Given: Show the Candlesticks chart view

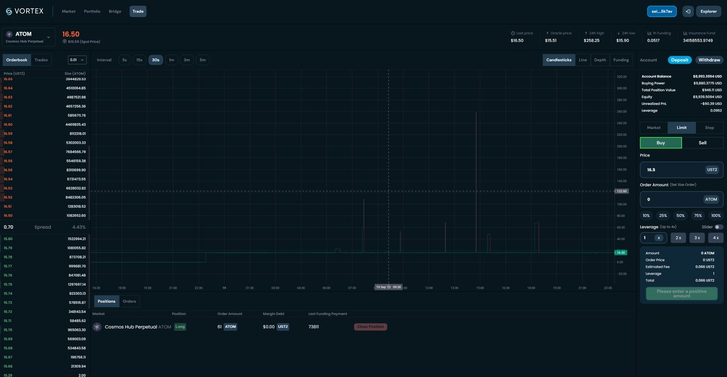Looking at the screenshot, I should 559,60.
